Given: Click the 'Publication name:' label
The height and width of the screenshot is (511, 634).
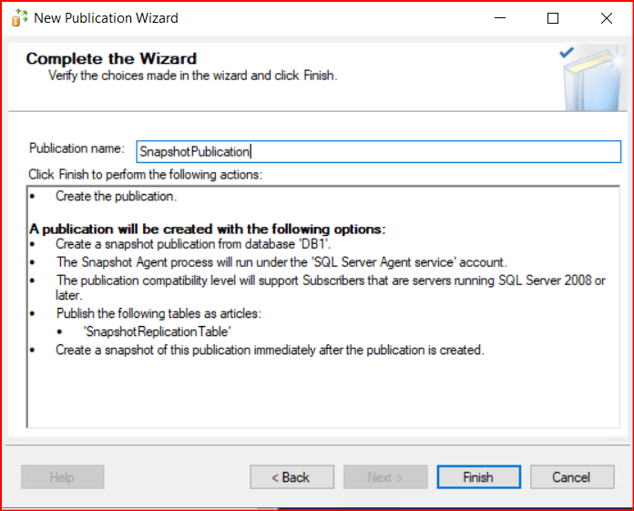Looking at the screenshot, I should pos(77,148).
